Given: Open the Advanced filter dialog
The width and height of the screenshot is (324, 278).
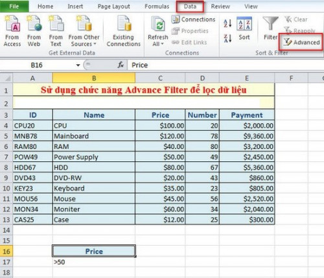Looking at the screenshot, I should pos(301,42).
